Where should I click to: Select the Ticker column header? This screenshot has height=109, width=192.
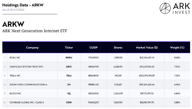[69, 48]
